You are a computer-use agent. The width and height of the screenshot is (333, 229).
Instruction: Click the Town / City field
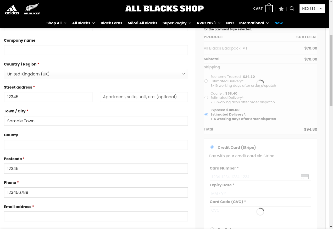pyautogui.click(x=96, y=121)
